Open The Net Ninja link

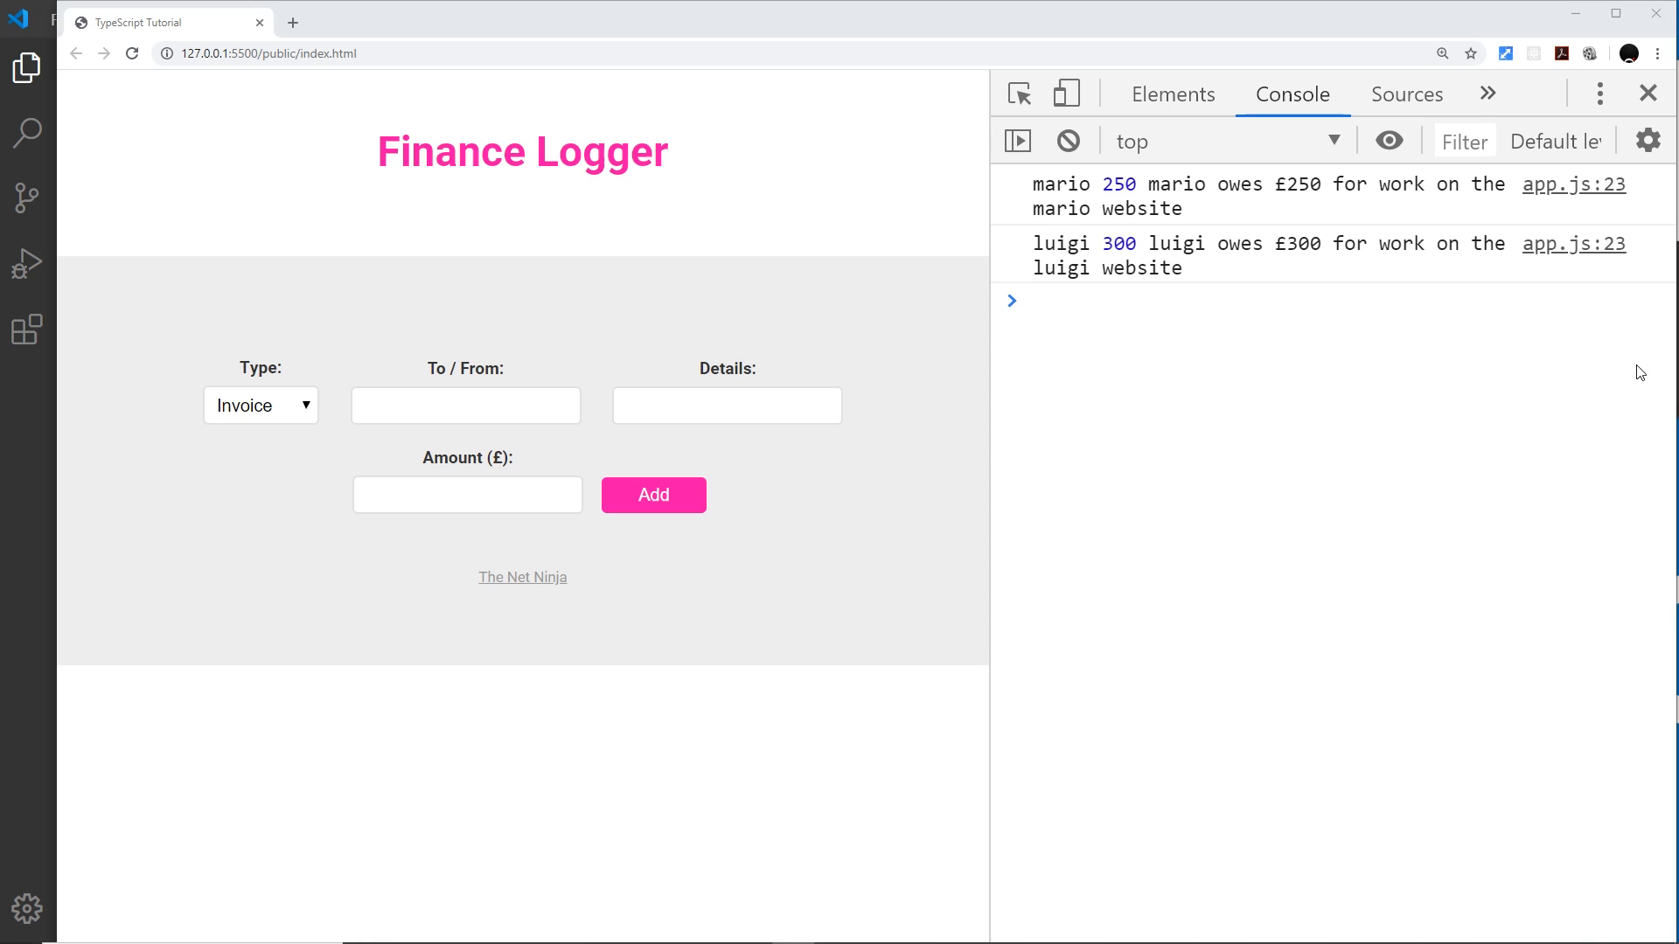tap(522, 577)
